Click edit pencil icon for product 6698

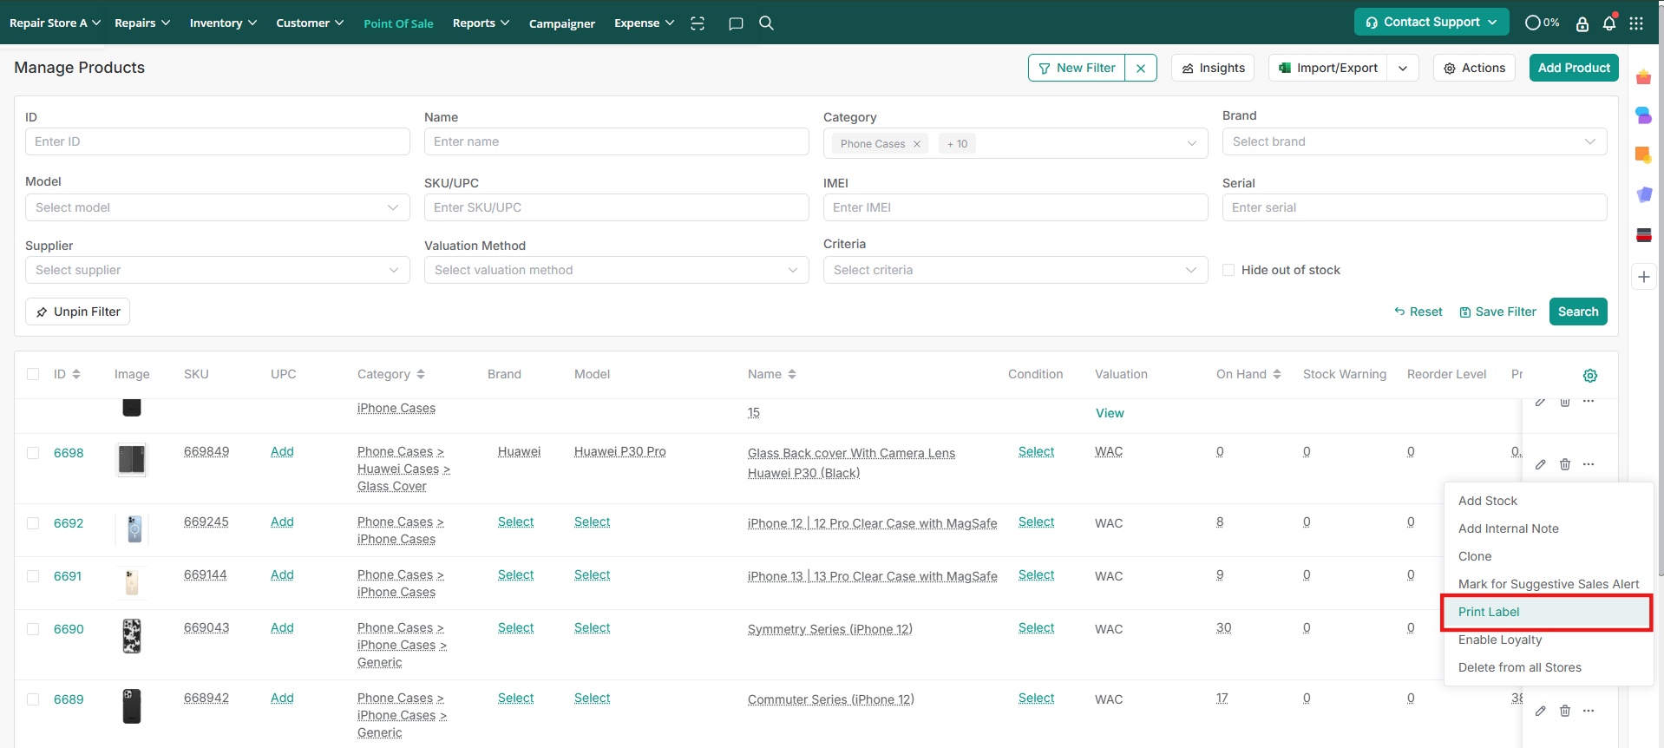point(1541,464)
